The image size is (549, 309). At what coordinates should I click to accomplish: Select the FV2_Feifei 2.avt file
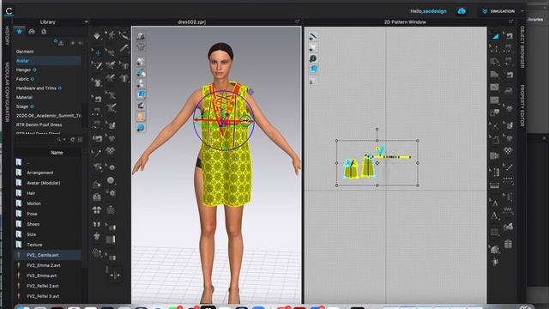click(43, 286)
